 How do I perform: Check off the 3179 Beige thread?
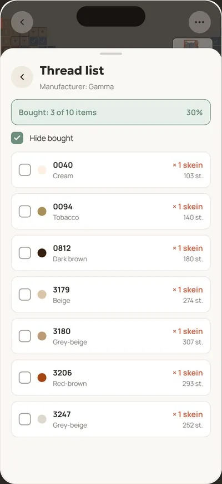pyautogui.click(x=25, y=295)
